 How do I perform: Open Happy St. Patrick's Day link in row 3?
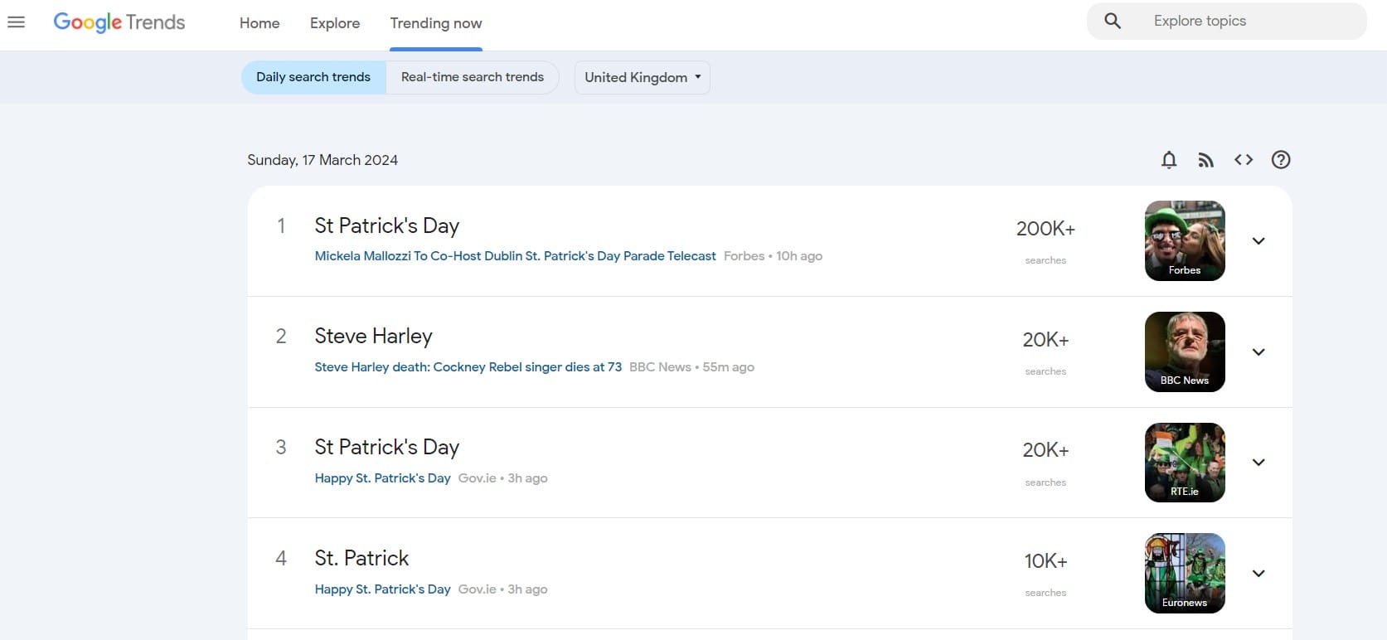coord(382,478)
